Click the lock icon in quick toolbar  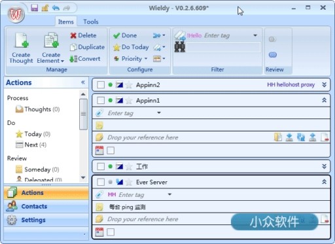coord(45,8)
